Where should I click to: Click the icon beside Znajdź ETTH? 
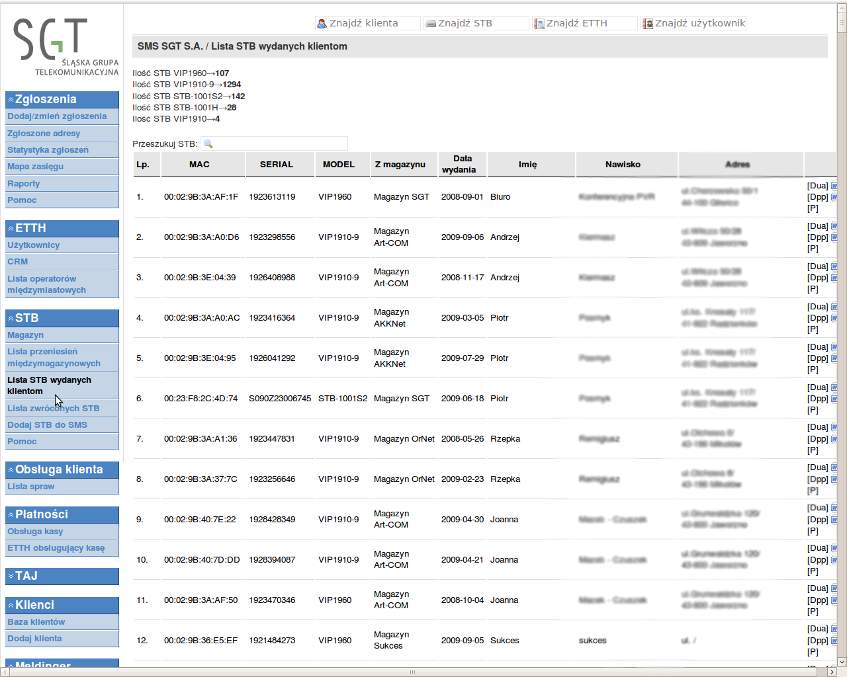coord(539,23)
